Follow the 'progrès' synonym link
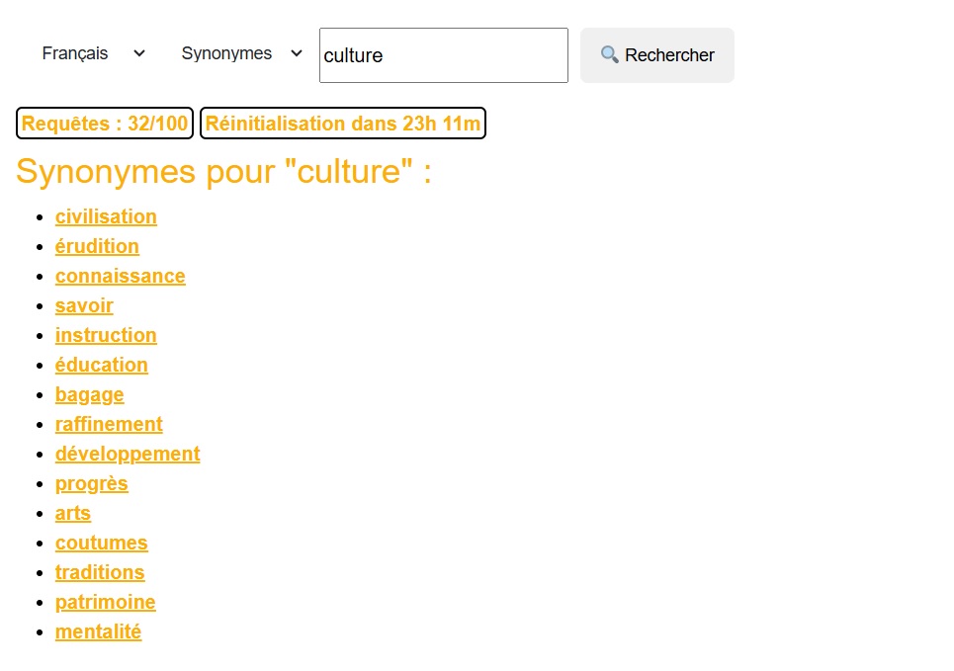 pos(91,483)
